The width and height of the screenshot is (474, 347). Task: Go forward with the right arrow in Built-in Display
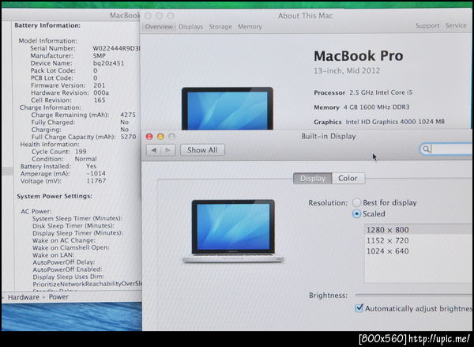tap(168, 150)
